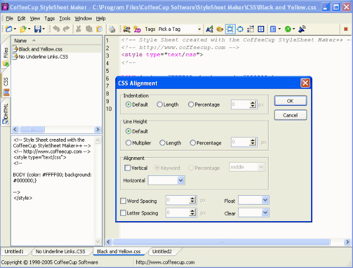Click the list view toolbar icon
The width and height of the screenshot is (353, 268).
coord(273,29)
